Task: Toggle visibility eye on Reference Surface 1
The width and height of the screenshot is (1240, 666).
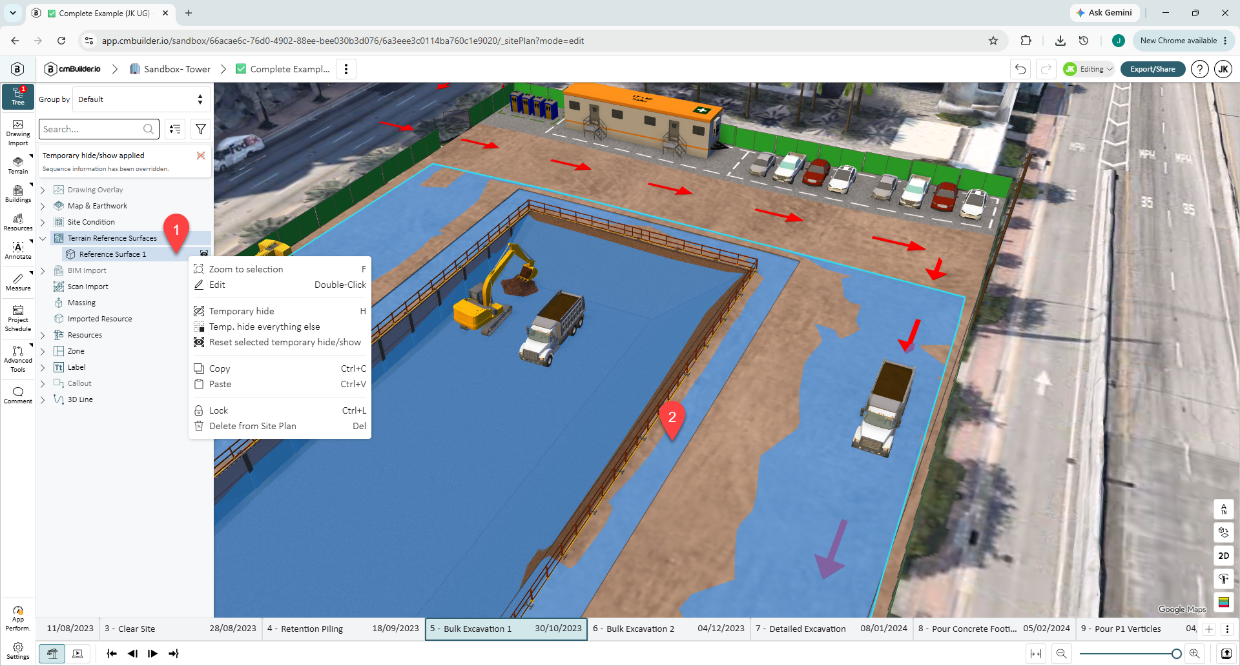Action: [x=204, y=254]
